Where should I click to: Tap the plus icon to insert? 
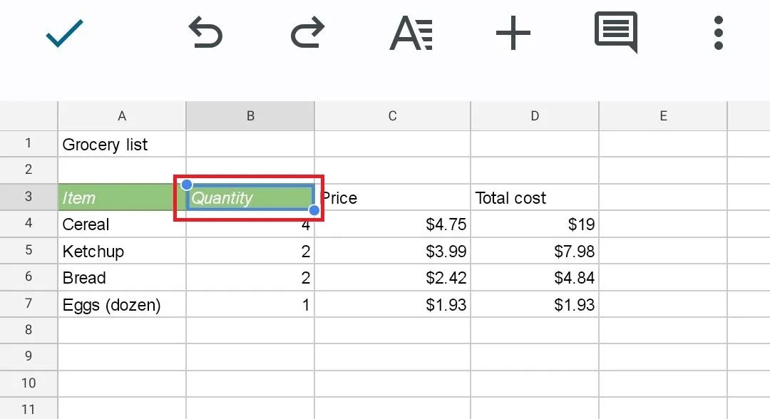tap(513, 33)
